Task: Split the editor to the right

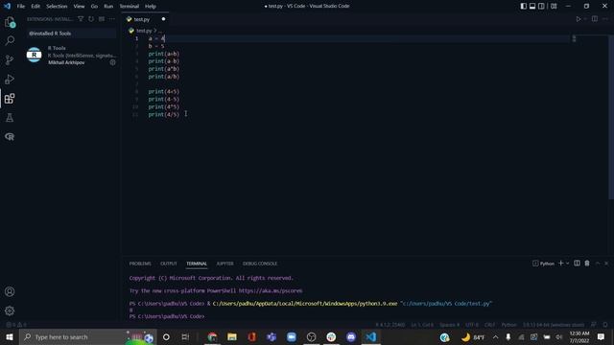Action: tap(595, 19)
